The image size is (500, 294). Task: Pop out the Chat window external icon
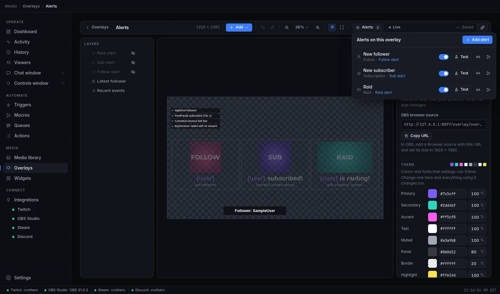(x=63, y=73)
